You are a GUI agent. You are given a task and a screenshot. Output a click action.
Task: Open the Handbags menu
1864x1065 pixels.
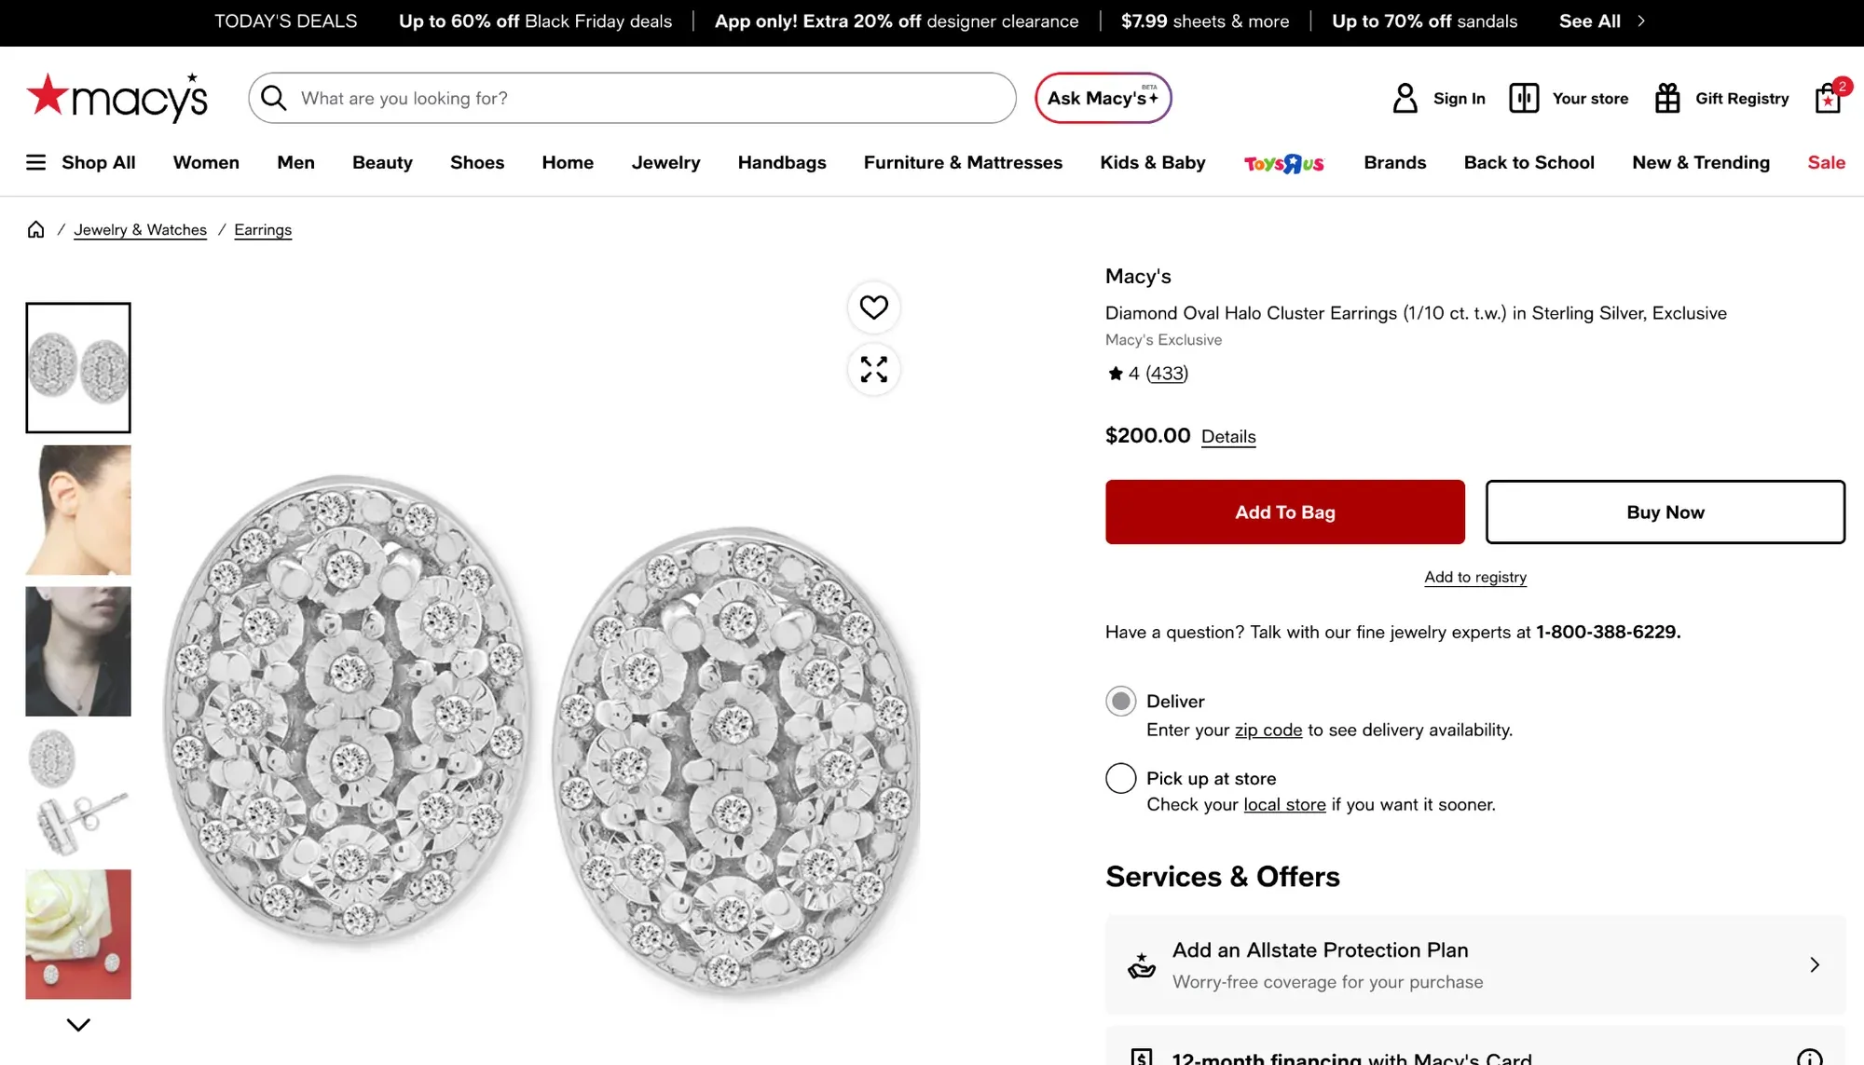coord(782,162)
